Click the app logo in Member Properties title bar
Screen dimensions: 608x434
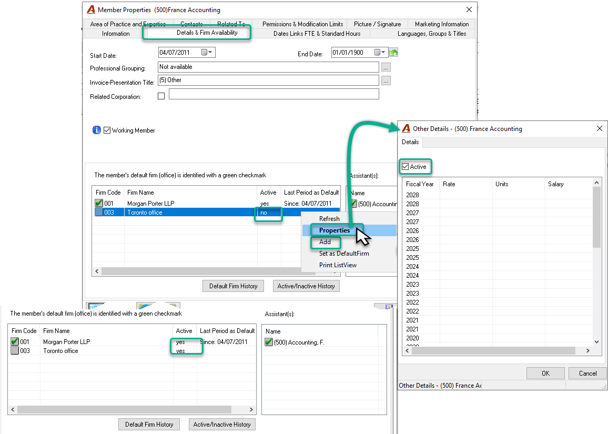(91, 9)
